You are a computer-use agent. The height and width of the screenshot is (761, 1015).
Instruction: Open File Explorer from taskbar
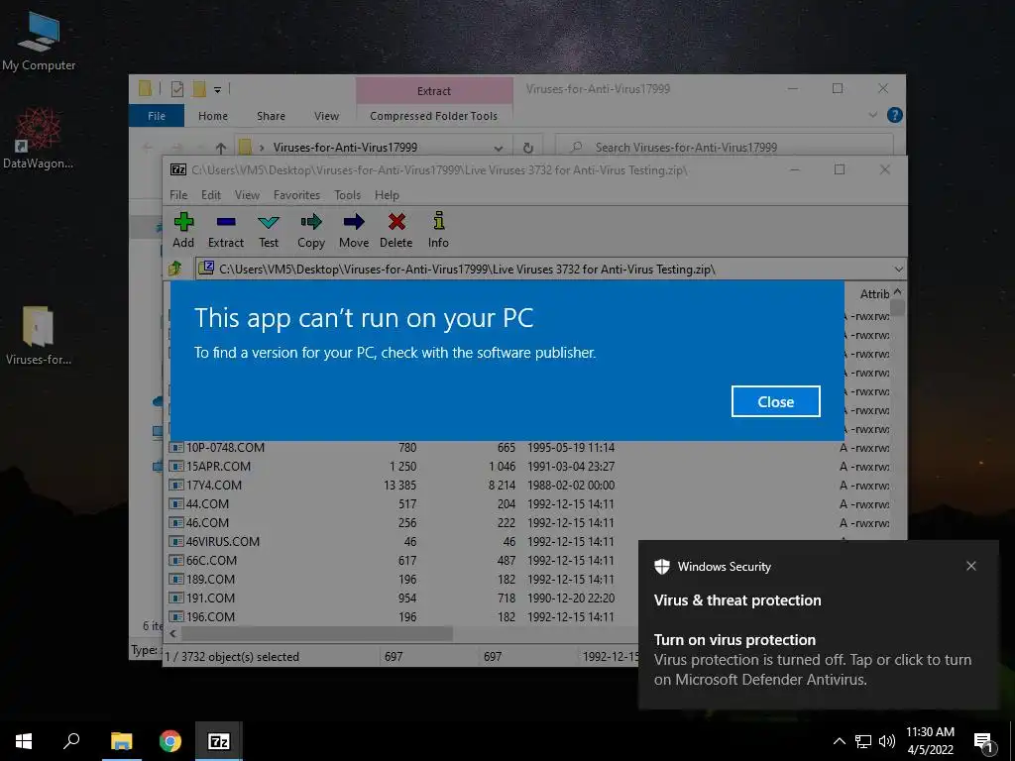pos(121,741)
